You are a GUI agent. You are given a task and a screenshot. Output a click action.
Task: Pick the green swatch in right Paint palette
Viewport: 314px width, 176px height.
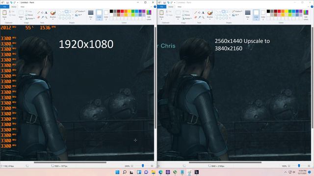click(x=290, y=11)
